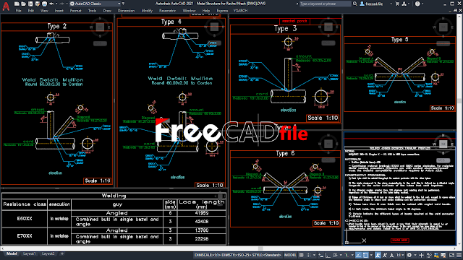
Task: Click the Customization menu icon in status bar
Action: [x=459, y=255]
